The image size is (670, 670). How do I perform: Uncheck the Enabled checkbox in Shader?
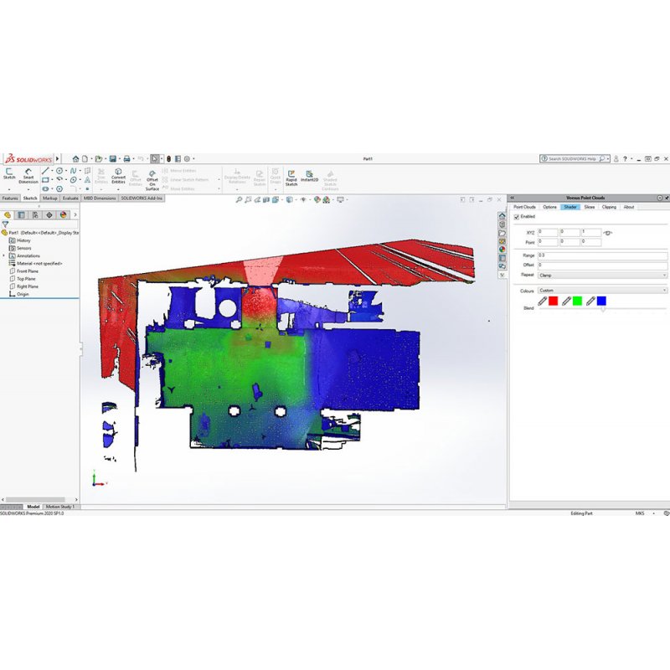pos(517,216)
